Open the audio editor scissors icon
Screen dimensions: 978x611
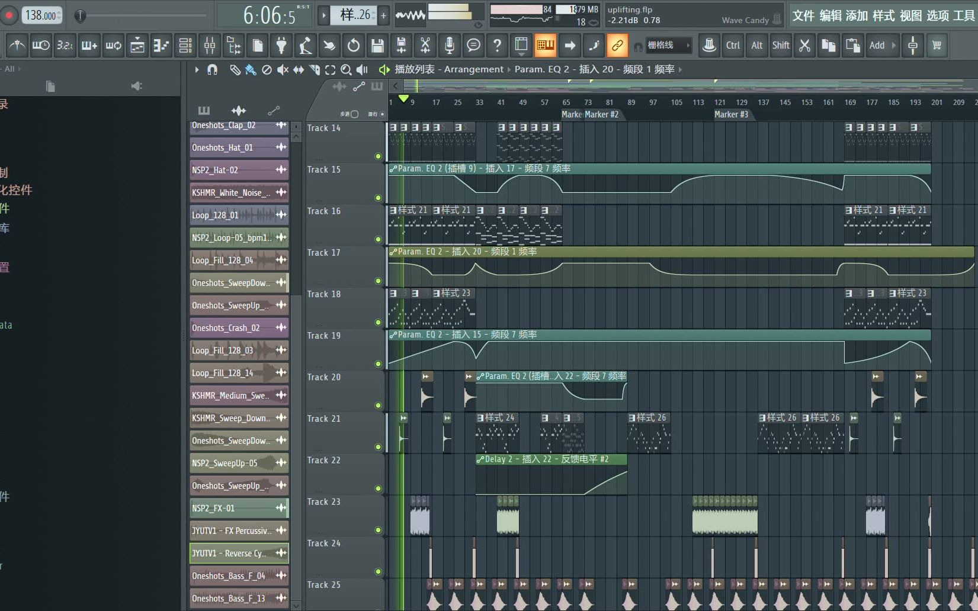(x=425, y=45)
